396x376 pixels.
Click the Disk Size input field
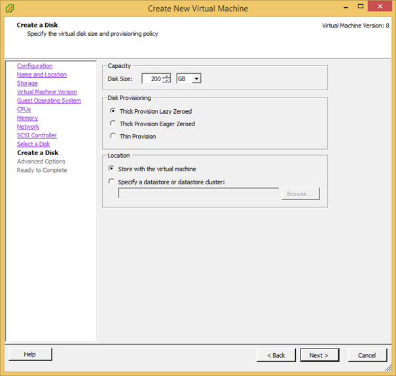click(x=152, y=78)
